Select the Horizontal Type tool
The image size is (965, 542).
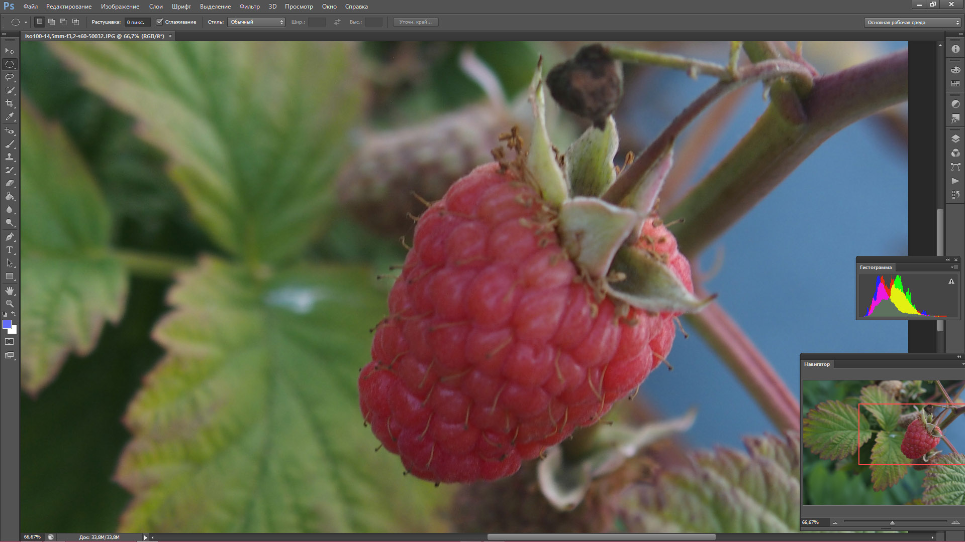(x=10, y=249)
